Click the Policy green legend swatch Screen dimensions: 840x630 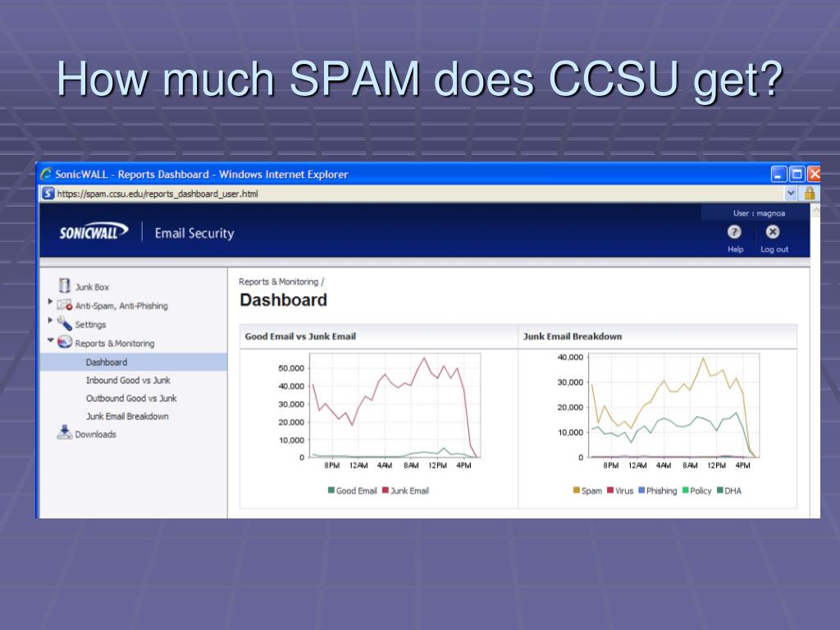click(685, 491)
